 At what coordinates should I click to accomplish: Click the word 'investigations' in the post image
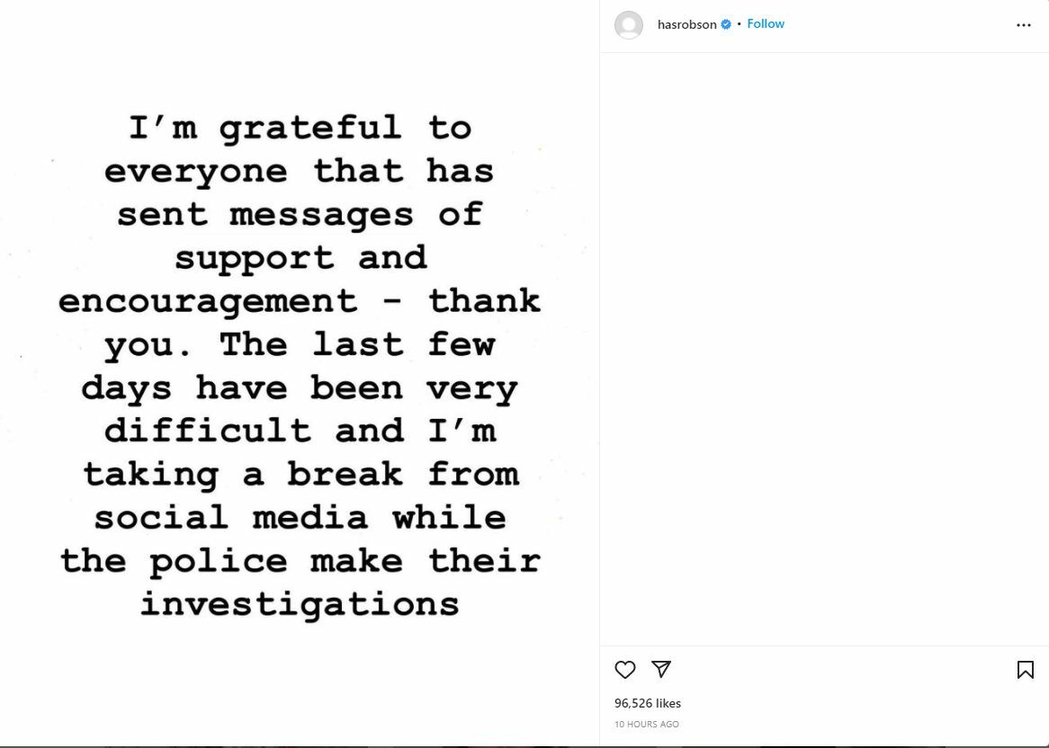click(300, 603)
